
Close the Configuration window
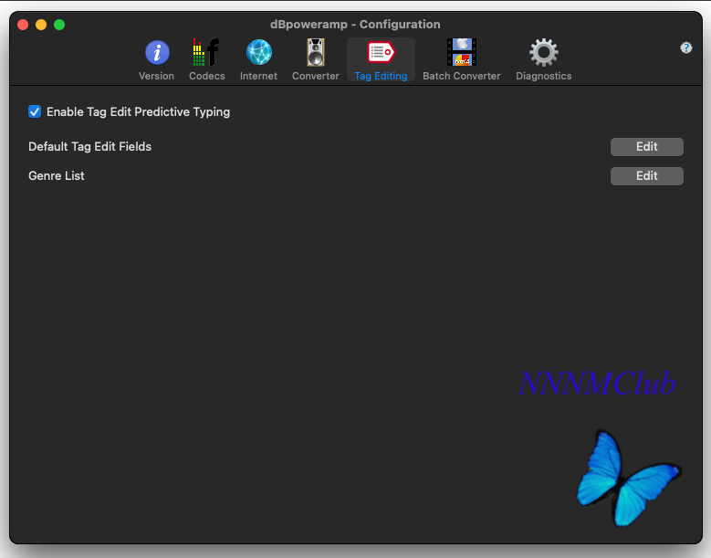pos(23,25)
